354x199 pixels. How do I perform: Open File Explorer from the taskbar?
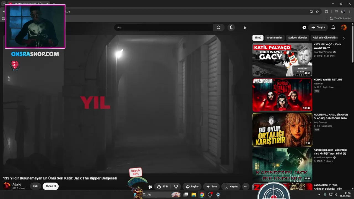(x=194, y=195)
